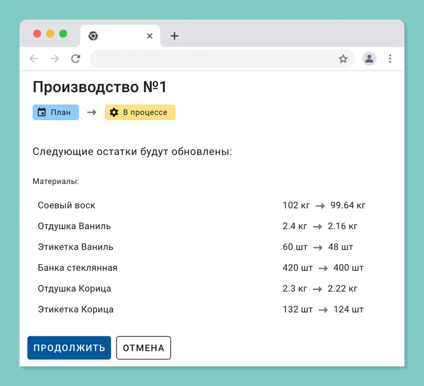The height and width of the screenshot is (386, 424).
Task: Click the gear icon in 'В процессе' chip
Action: [x=114, y=112]
